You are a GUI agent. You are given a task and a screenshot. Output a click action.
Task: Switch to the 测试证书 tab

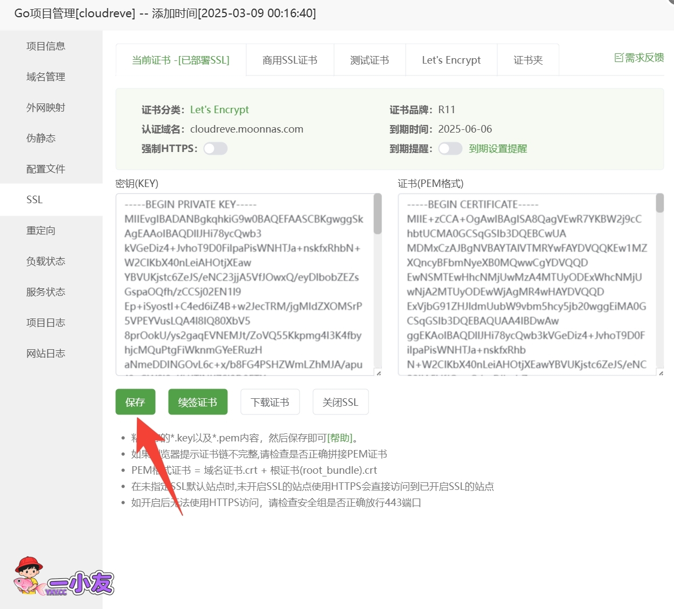point(370,60)
